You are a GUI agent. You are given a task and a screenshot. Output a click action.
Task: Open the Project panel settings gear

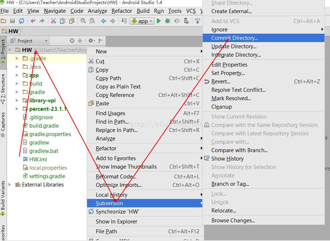[x=91, y=41]
